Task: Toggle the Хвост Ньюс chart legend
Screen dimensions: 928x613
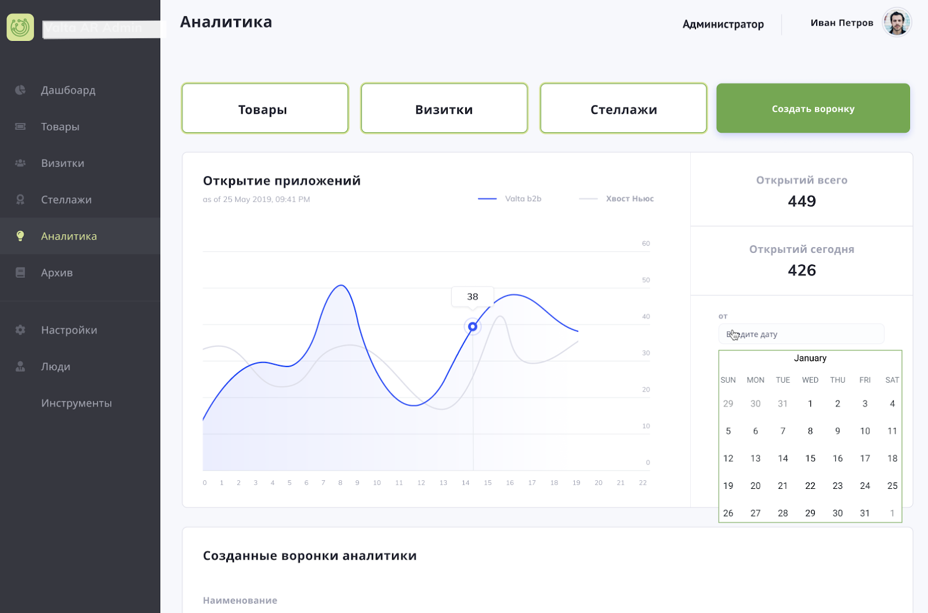Action: pos(617,199)
